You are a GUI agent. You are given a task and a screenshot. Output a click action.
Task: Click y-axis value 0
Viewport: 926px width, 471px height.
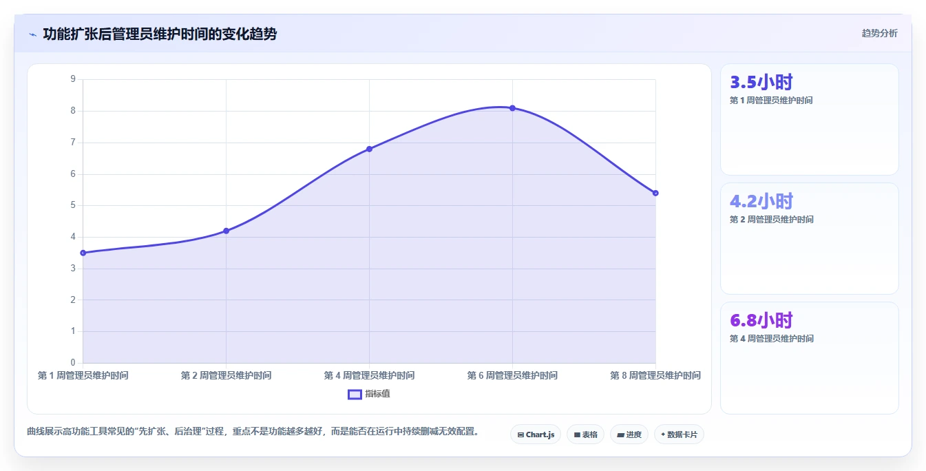[x=73, y=363]
